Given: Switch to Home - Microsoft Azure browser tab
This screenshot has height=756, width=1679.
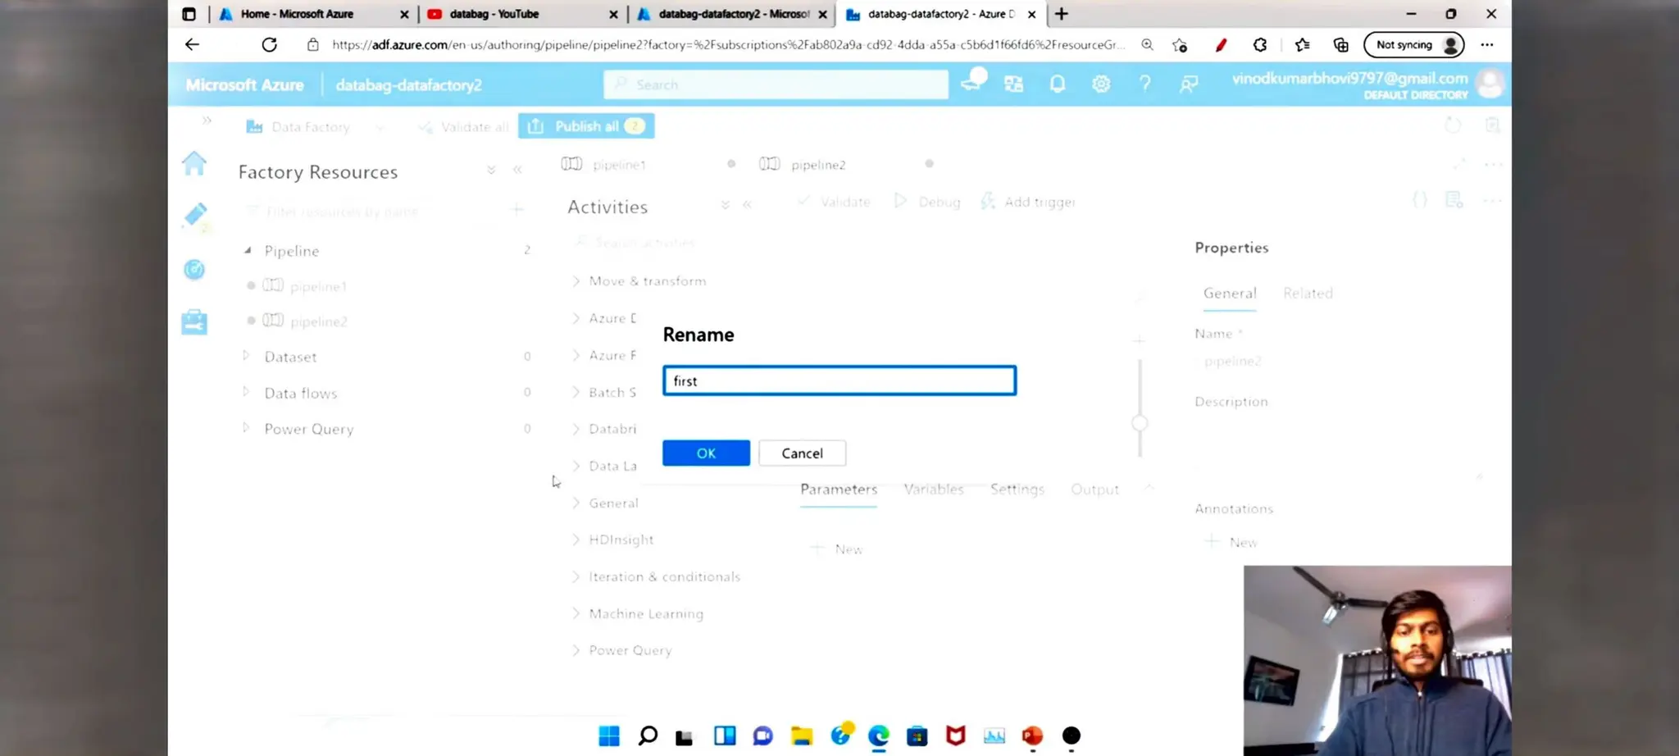Looking at the screenshot, I should [x=314, y=14].
